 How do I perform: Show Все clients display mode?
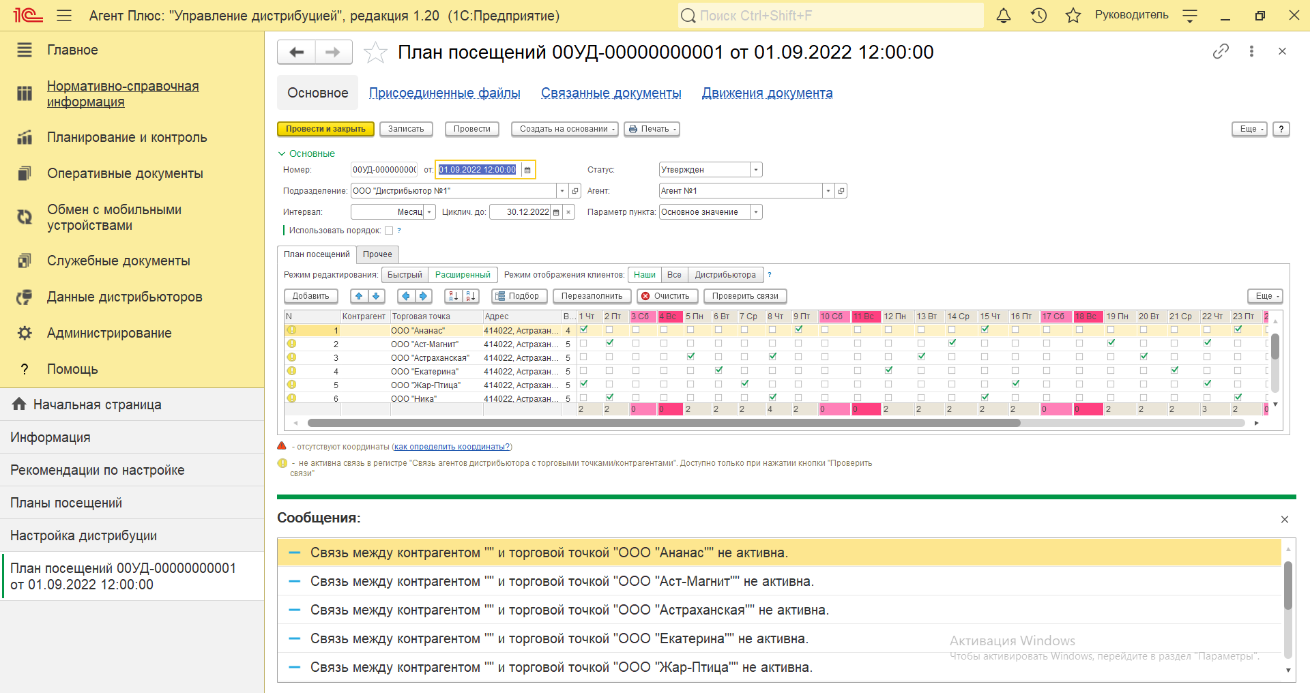[x=674, y=275]
